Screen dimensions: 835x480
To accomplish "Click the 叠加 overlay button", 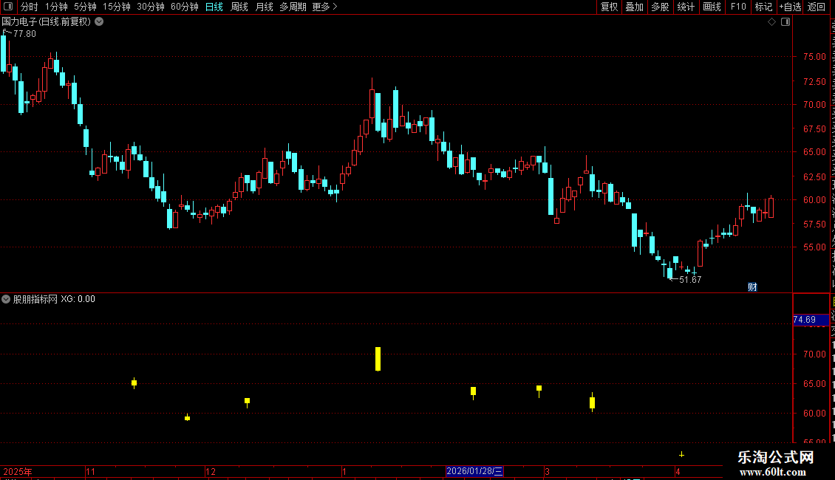I will pos(634,7).
